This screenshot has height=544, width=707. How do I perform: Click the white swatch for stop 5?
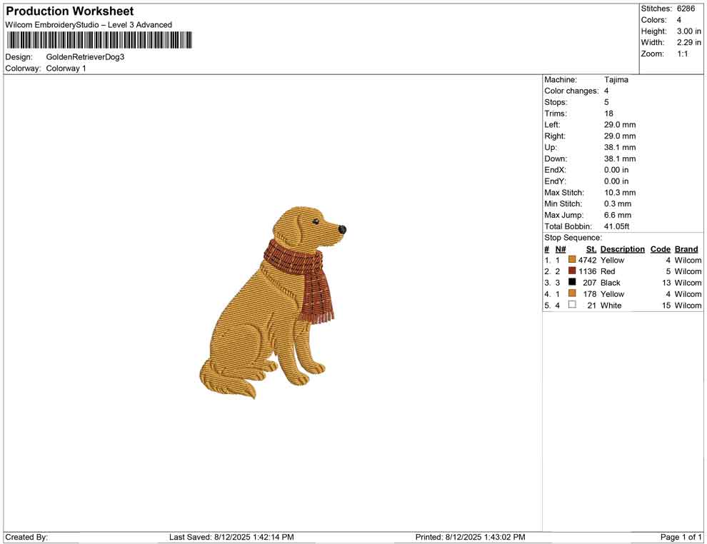572,305
